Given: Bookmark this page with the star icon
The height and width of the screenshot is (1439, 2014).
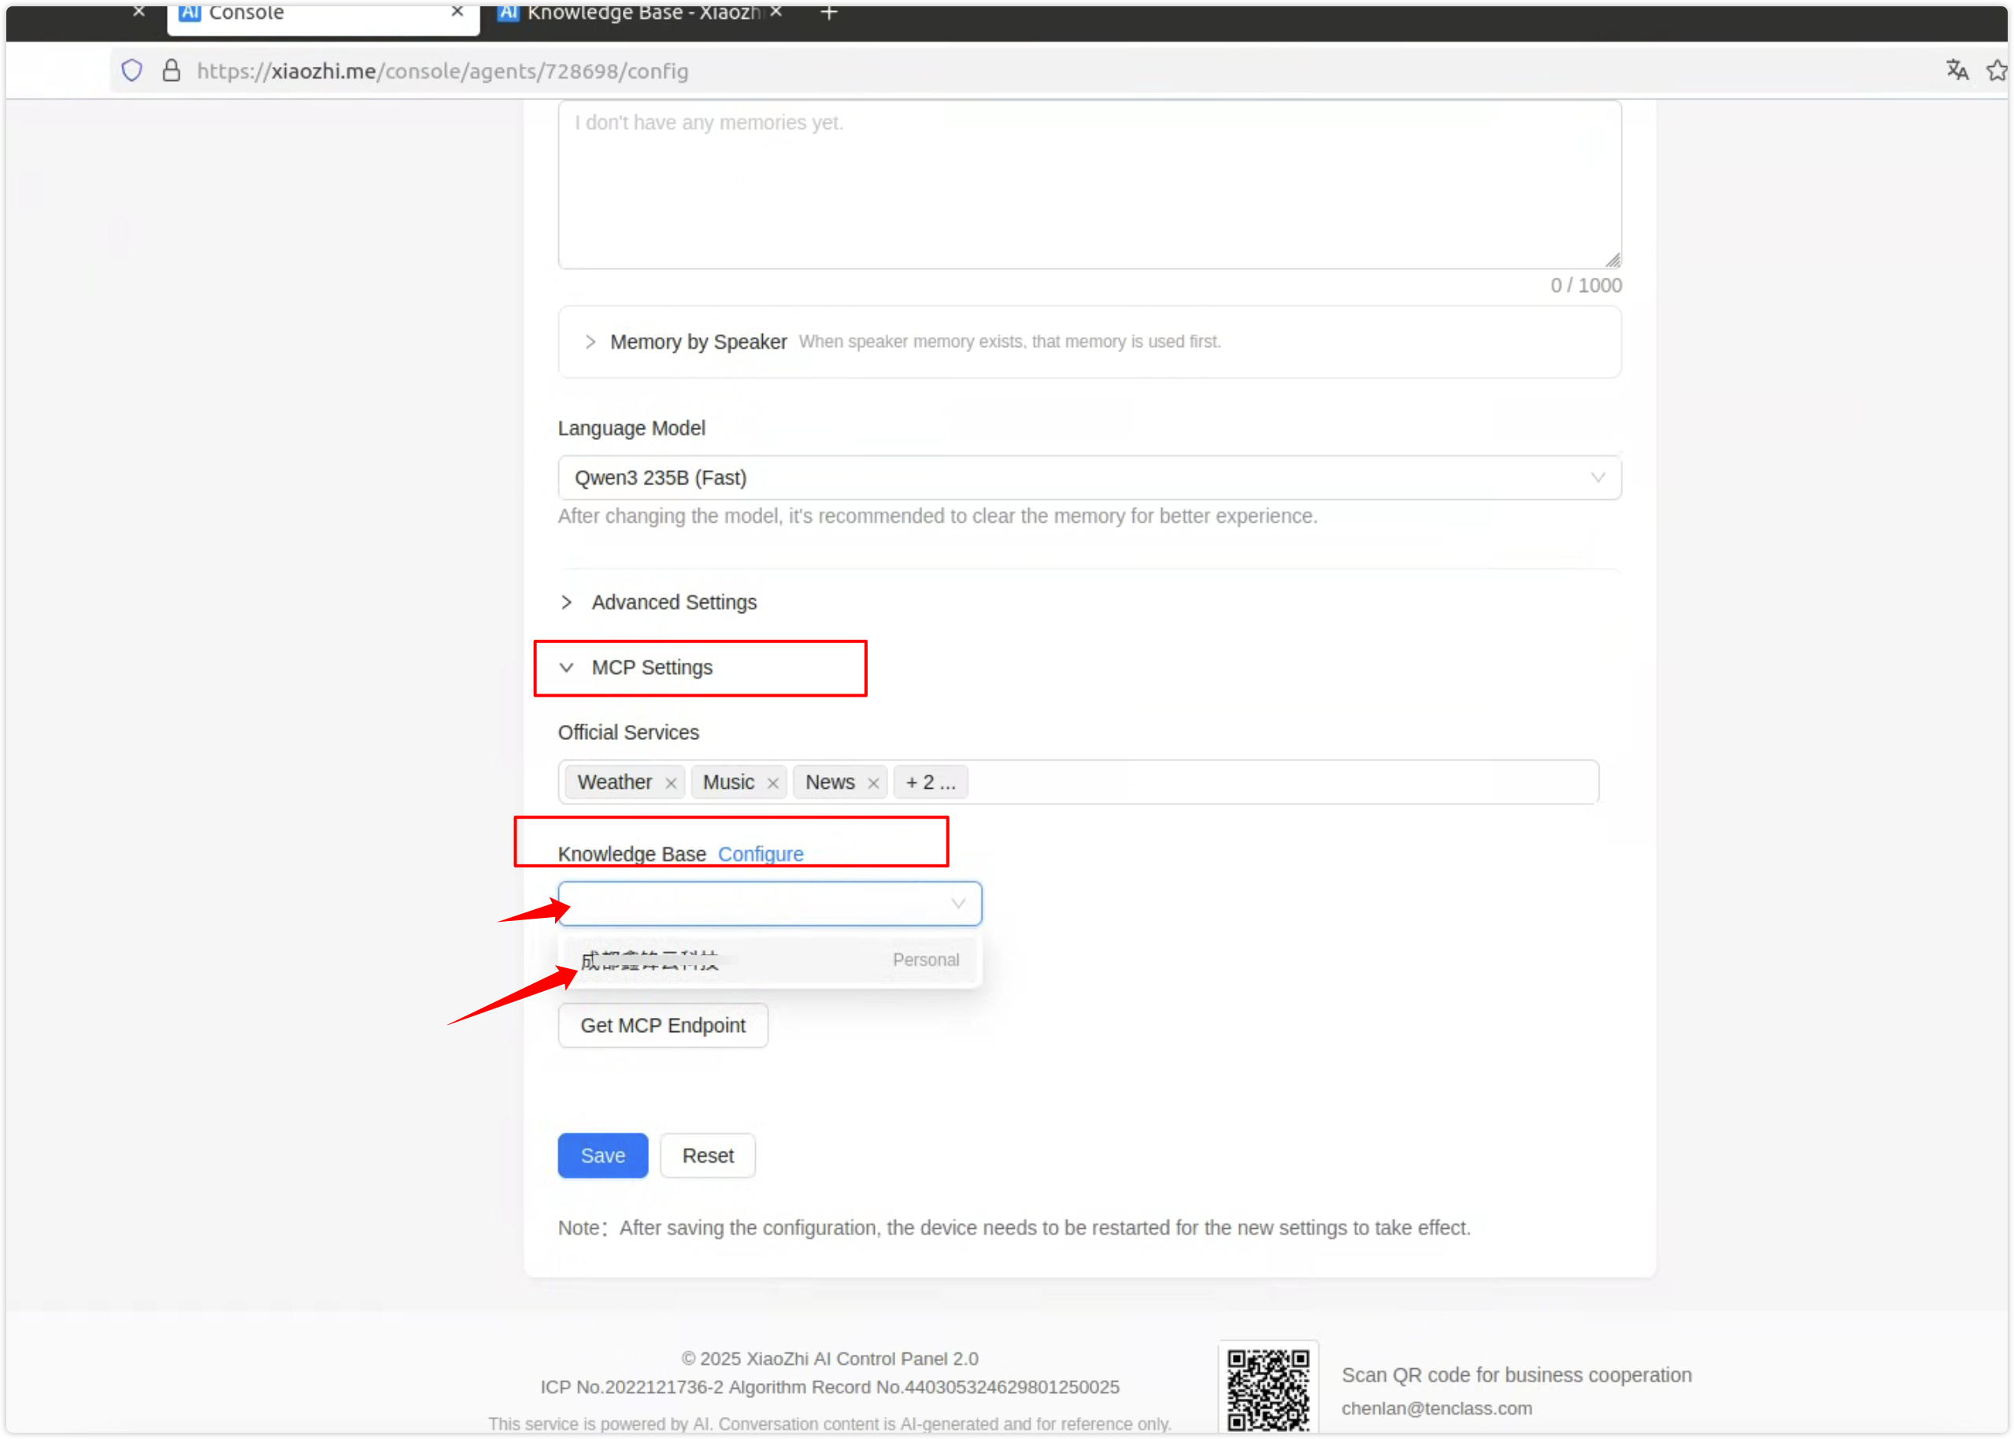Looking at the screenshot, I should tap(1997, 70).
